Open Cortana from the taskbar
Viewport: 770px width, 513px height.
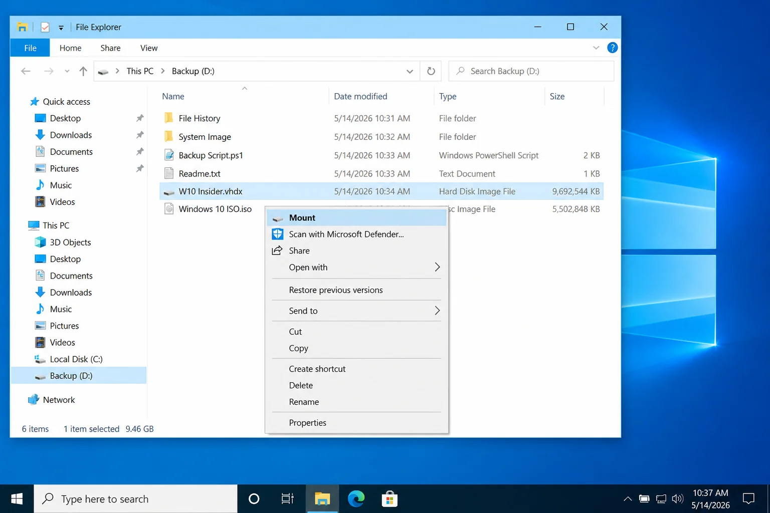tap(254, 499)
